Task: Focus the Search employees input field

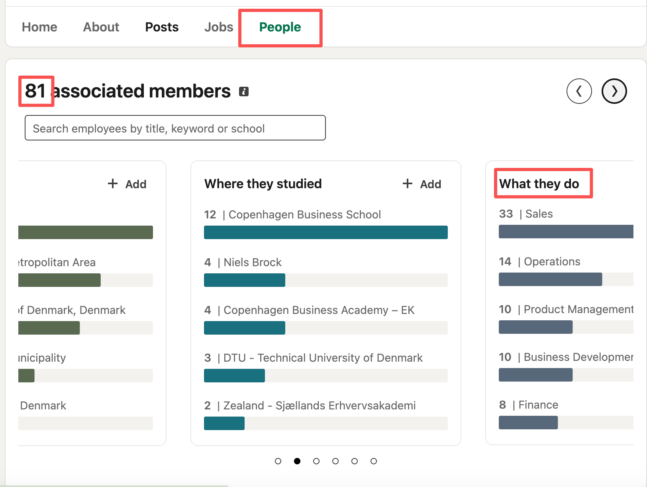Action: [175, 128]
